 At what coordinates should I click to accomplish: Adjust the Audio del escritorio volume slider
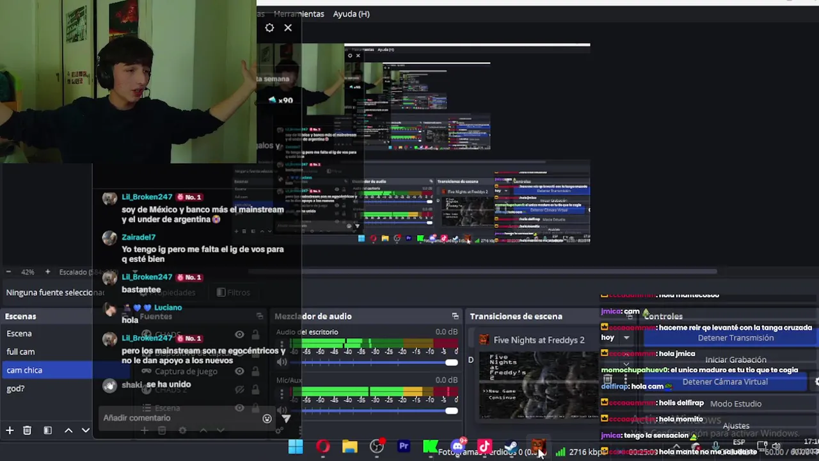[374, 363]
